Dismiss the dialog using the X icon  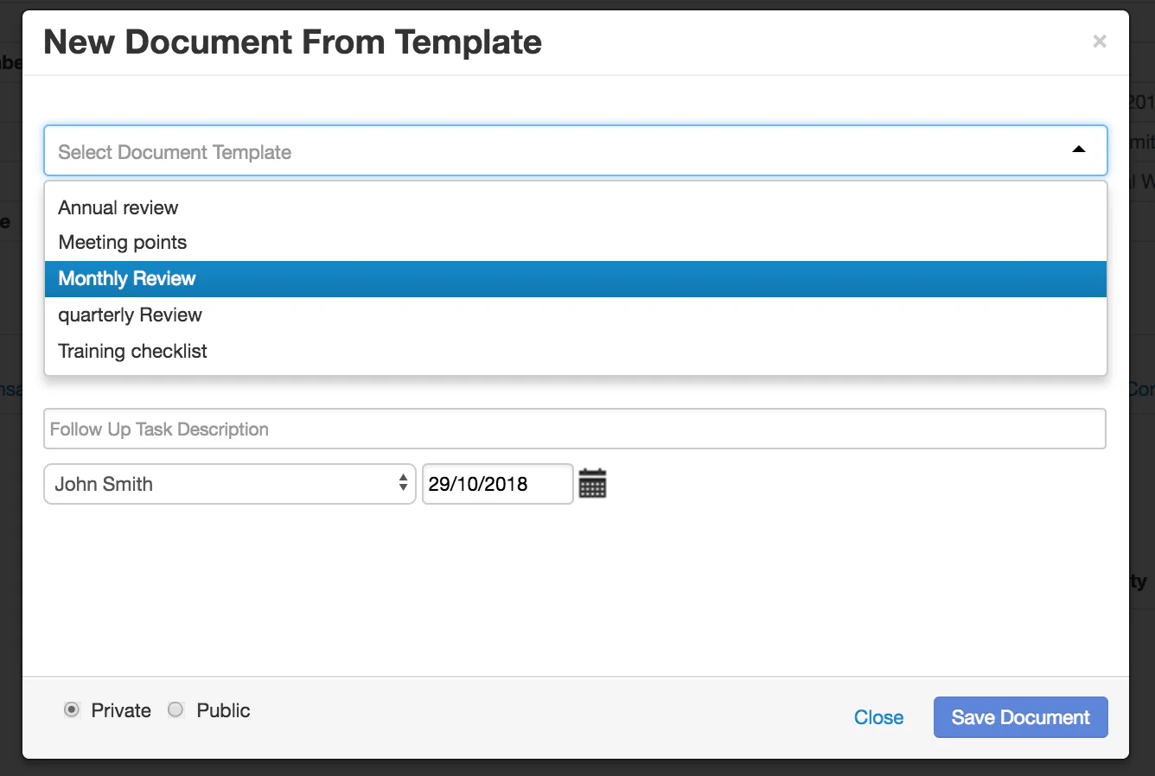pyautogui.click(x=1099, y=41)
